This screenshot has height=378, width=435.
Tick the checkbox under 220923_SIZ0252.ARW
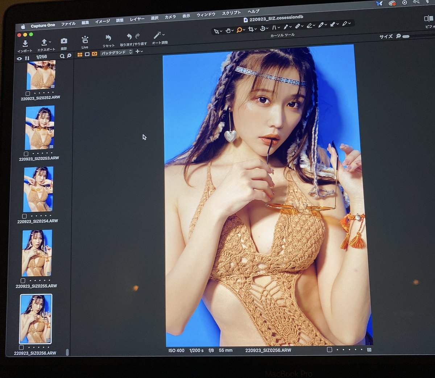click(x=28, y=94)
